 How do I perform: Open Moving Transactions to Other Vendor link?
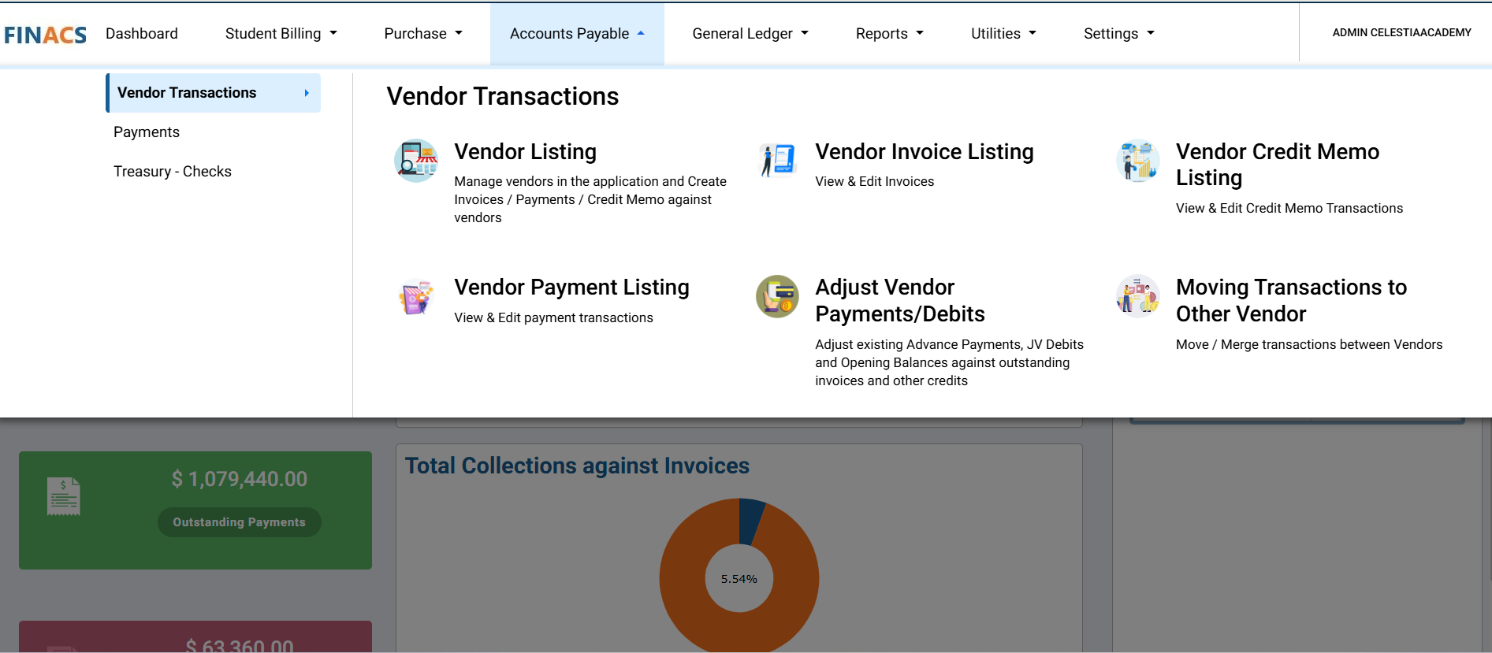click(1291, 300)
